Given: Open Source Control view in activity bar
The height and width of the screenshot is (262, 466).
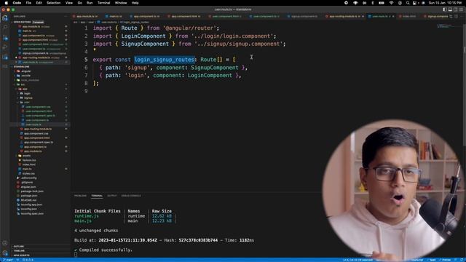Looking at the screenshot, I should click(5, 37).
